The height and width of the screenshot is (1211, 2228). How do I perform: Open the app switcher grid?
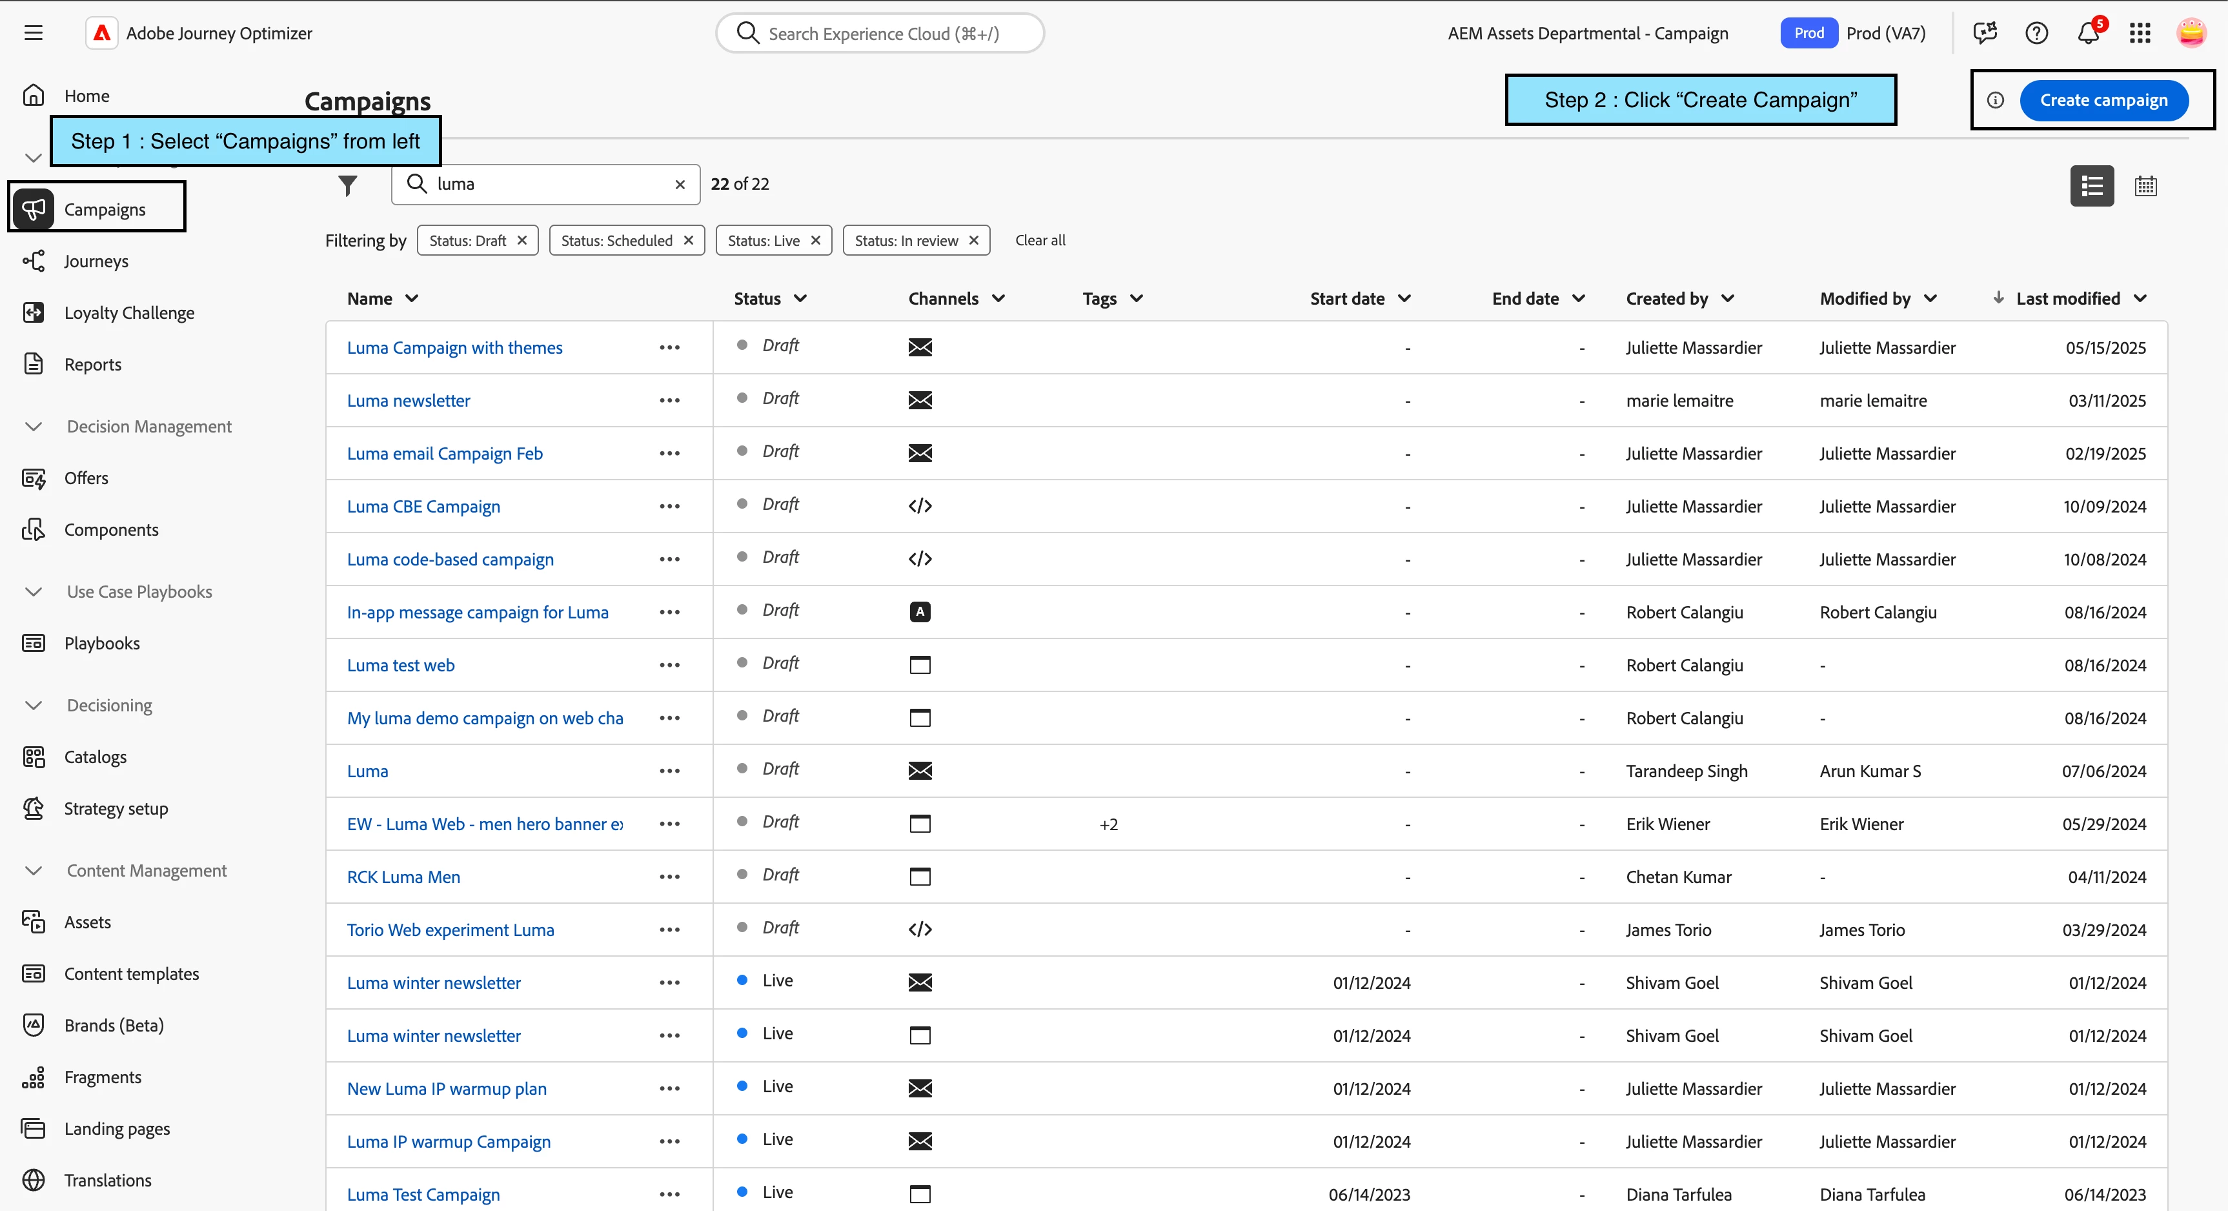[x=2140, y=34]
